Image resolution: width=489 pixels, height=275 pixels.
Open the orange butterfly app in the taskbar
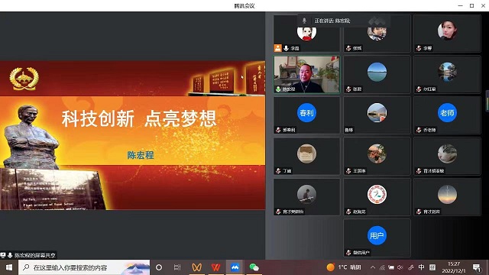[197, 267]
